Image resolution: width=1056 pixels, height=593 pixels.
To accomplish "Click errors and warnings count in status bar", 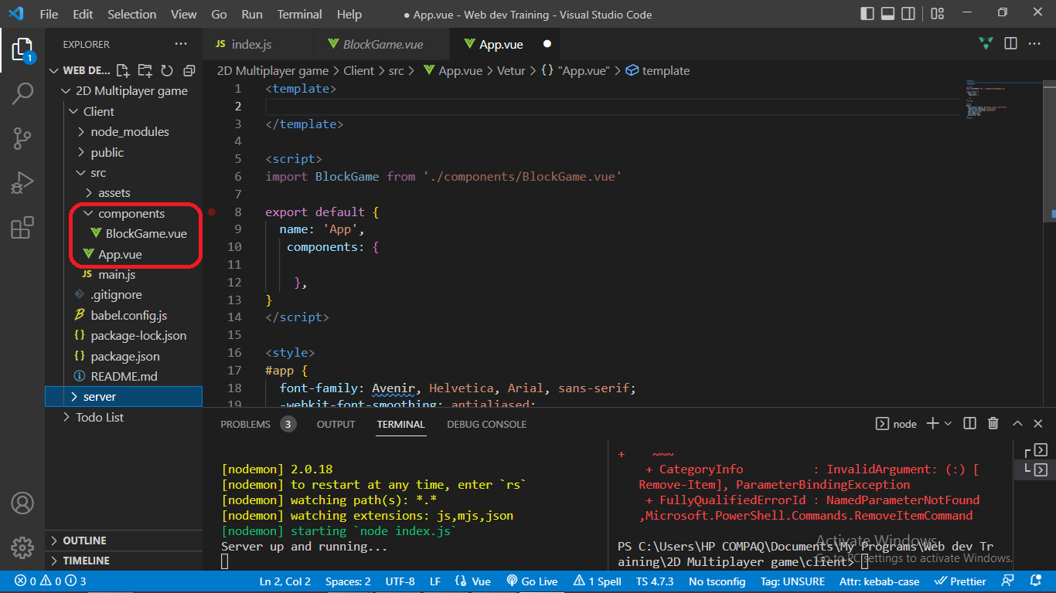I will click(x=50, y=581).
